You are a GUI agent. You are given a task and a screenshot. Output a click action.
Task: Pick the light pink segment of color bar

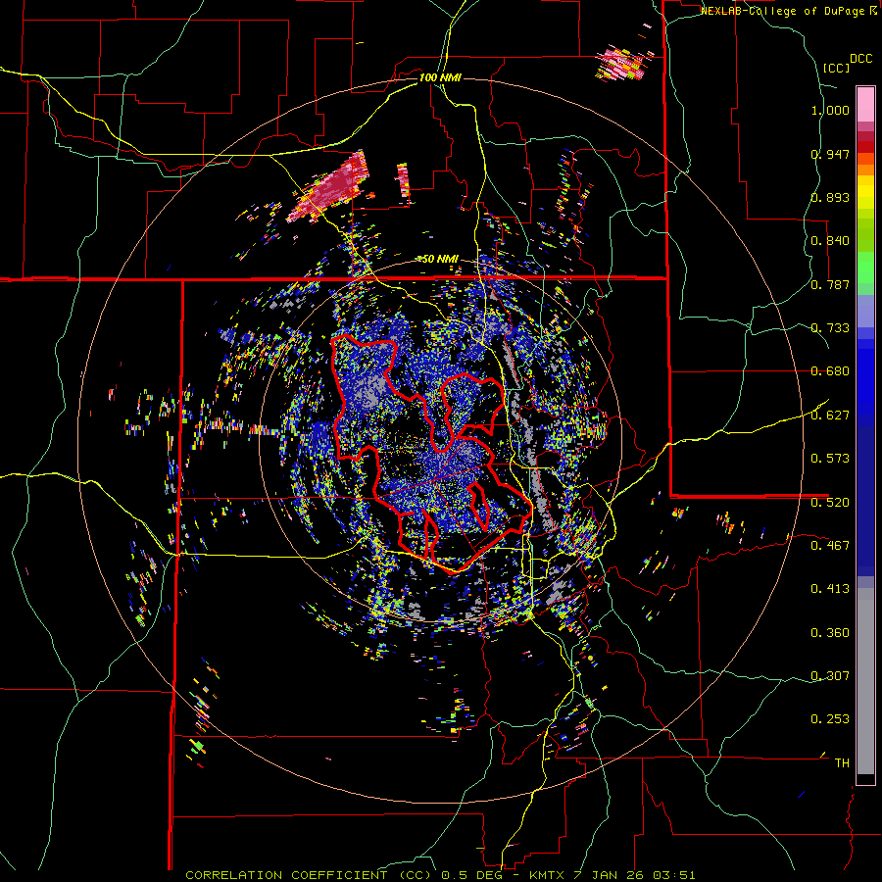[865, 104]
